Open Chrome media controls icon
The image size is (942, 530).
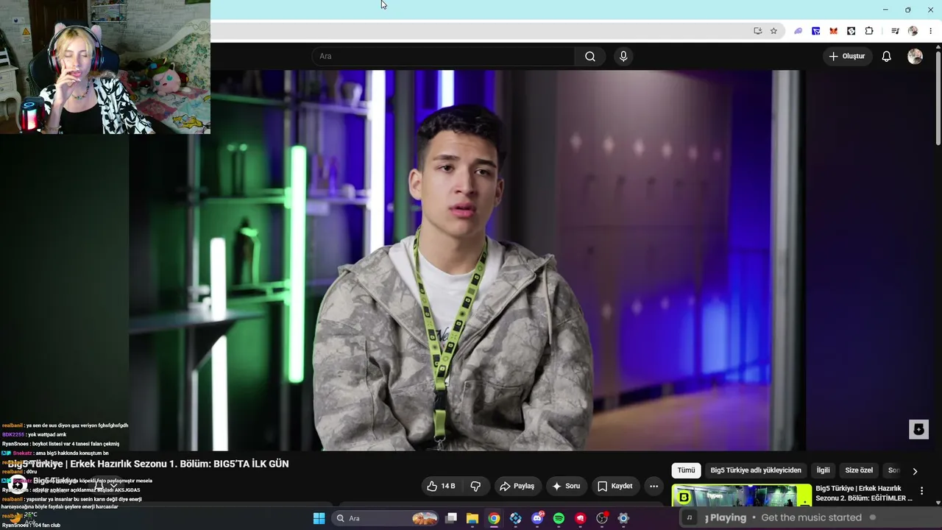[x=895, y=31]
